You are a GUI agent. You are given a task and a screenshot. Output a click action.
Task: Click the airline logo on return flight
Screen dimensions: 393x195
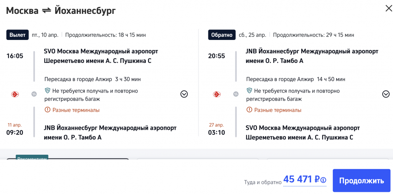217,94
